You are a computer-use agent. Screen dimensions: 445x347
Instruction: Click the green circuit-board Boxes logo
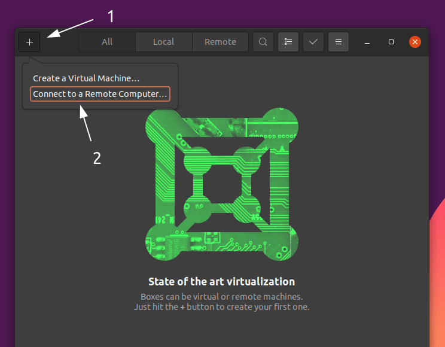click(222, 185)
